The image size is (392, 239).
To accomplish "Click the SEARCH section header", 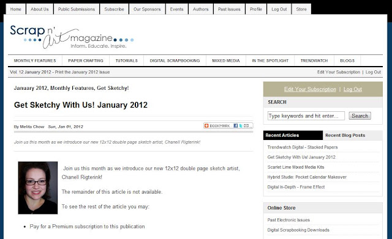I will click(x=277, y=102).
